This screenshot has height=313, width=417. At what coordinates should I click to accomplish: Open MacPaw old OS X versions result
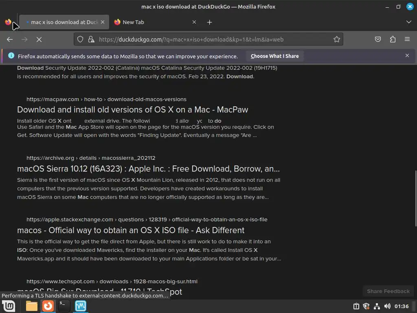132,110
